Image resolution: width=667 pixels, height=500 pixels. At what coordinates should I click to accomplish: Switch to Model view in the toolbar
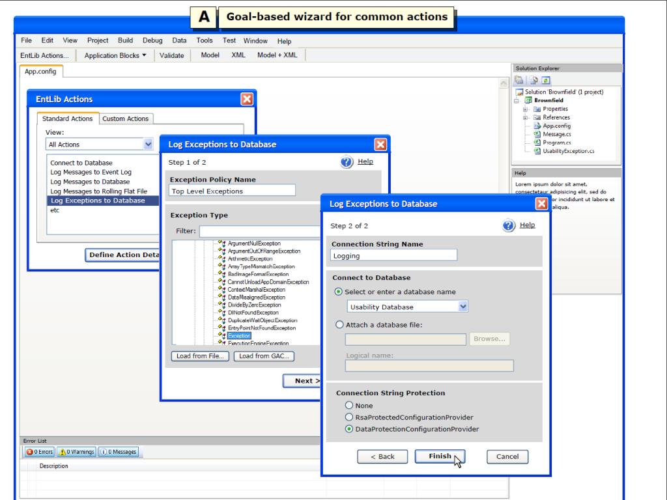[210, 55]
